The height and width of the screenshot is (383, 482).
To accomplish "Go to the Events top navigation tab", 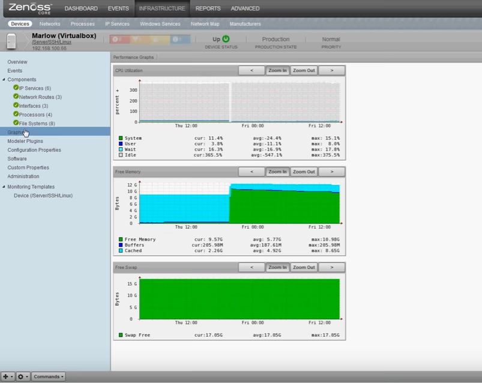I will (118, 8).
